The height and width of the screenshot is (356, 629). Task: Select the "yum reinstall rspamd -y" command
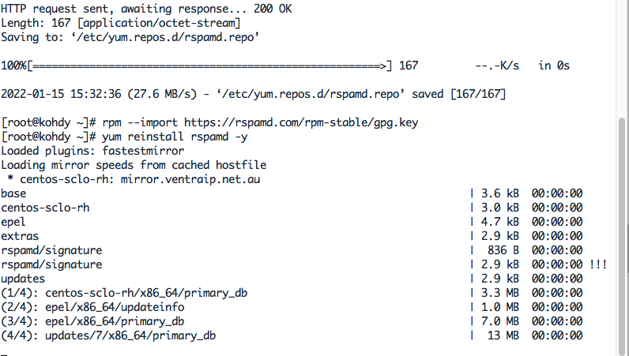pos(175,137)
